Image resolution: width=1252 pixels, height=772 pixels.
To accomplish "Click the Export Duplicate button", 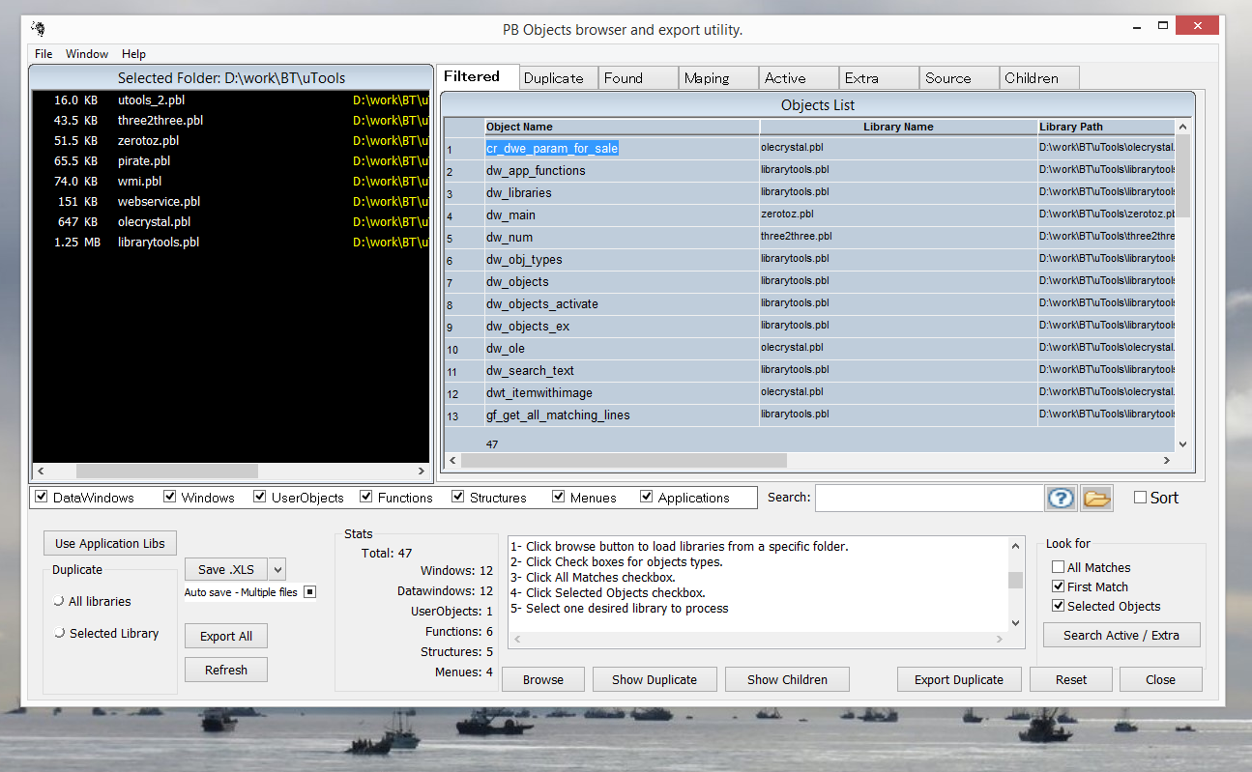I will pos(959,679).
